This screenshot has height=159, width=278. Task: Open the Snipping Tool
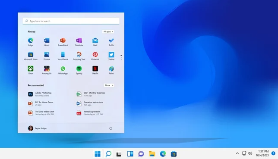click(79, 56)
